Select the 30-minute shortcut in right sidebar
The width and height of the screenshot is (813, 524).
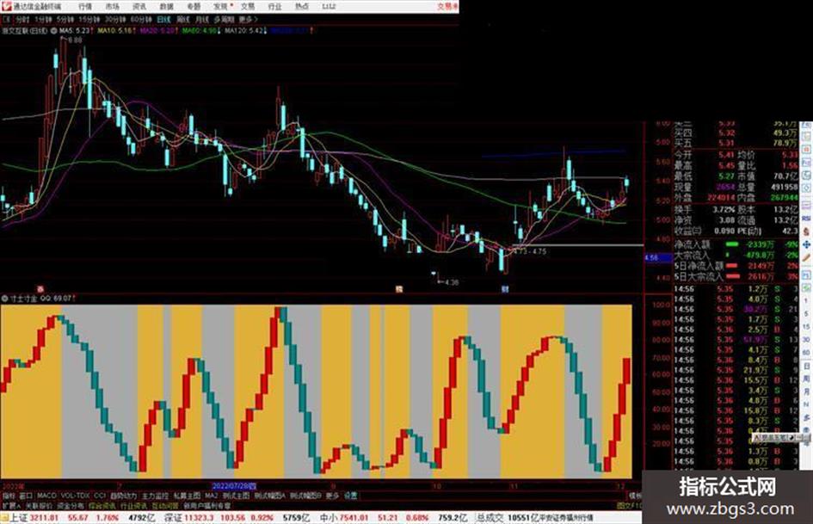[806, 340]
